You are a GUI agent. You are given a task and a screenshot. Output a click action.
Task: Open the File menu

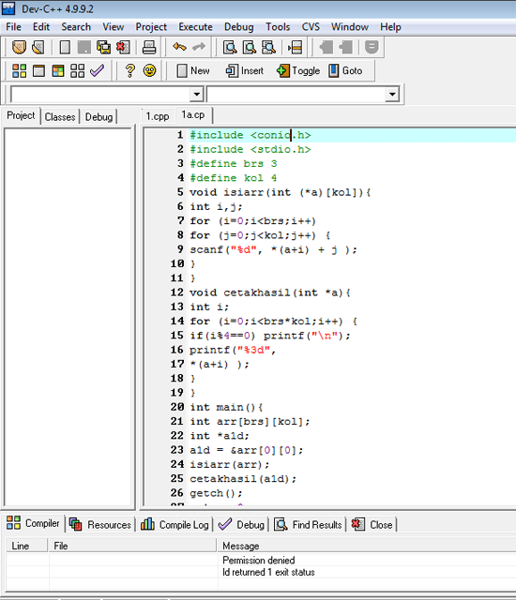coord(13,27)
